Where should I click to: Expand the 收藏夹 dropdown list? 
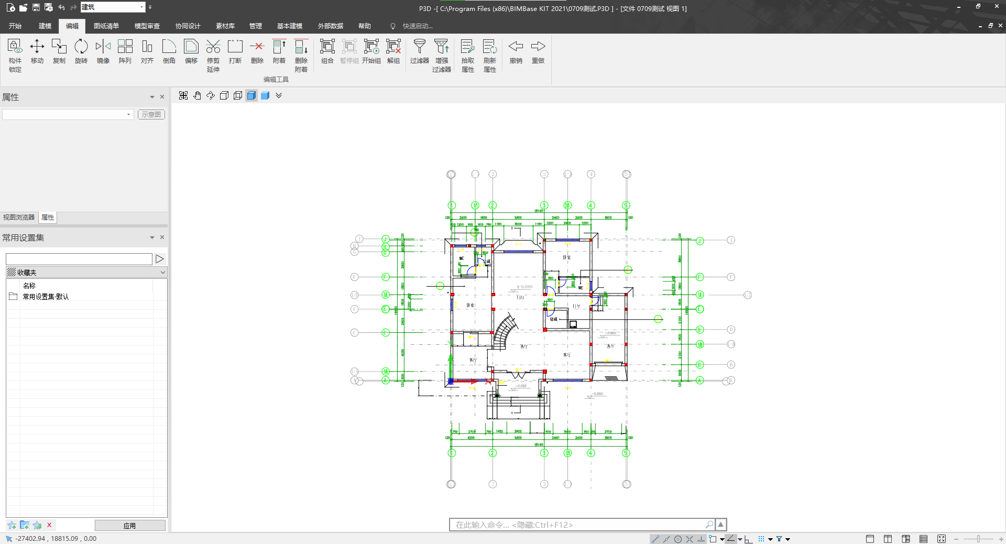point(162,273)
